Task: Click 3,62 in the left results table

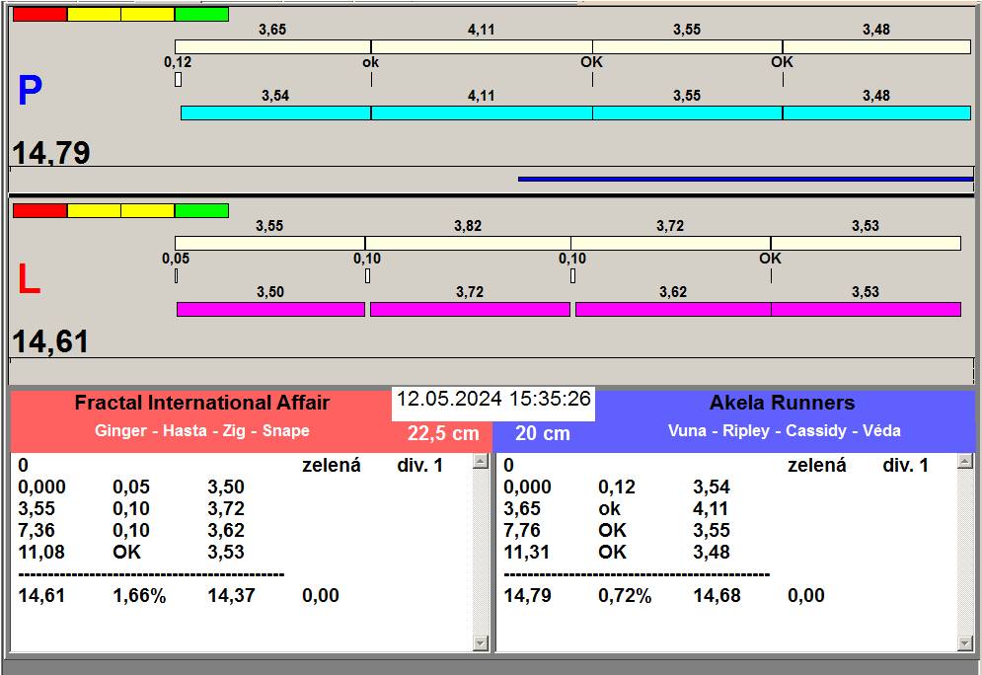Action: click(225, 530)
